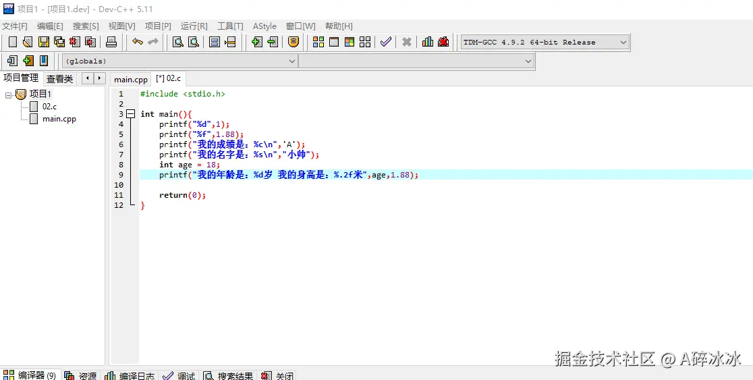This screenshot has width=753, height=380.
Task: Select 02.c in the project tree
Action: tap(49, 107)
